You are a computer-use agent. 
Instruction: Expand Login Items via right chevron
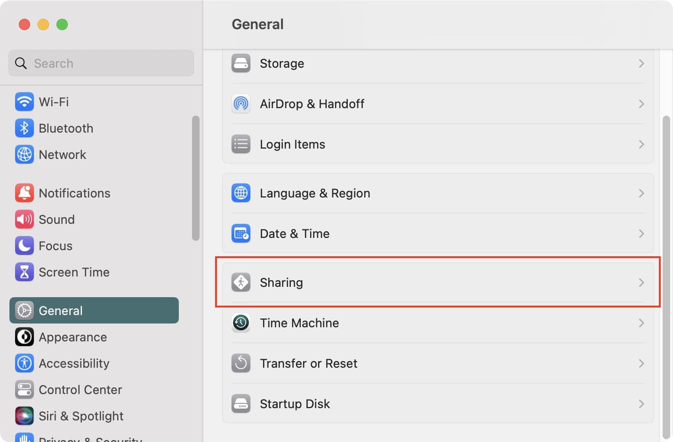coord(641,144)
